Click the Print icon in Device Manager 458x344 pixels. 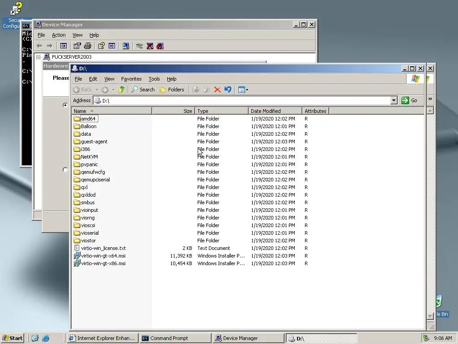pyautogui.click(x=88, y=46)
